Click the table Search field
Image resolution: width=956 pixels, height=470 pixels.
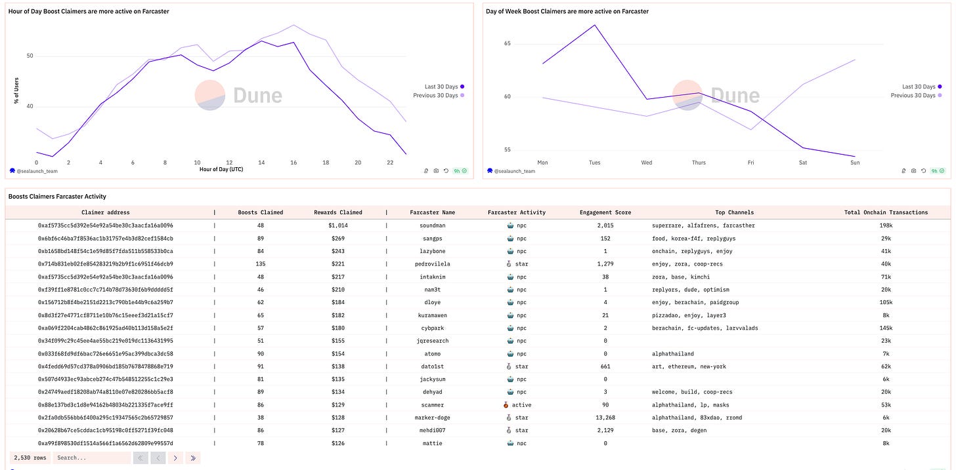(x=91, y=458)
